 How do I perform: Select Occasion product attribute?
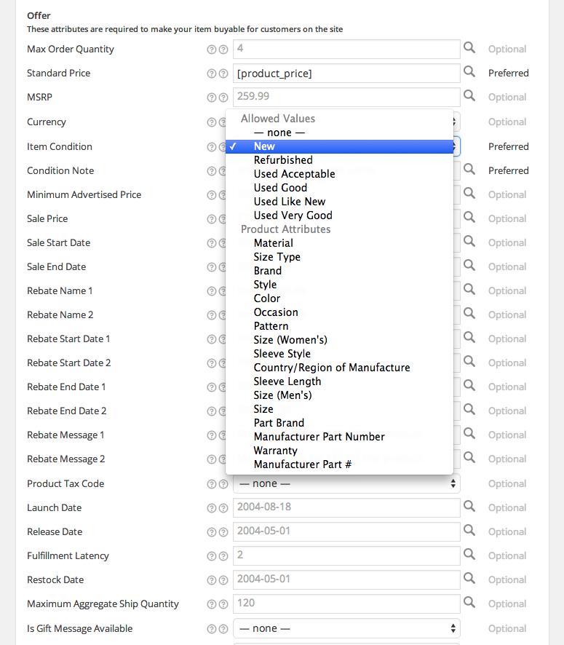point(339,312)
